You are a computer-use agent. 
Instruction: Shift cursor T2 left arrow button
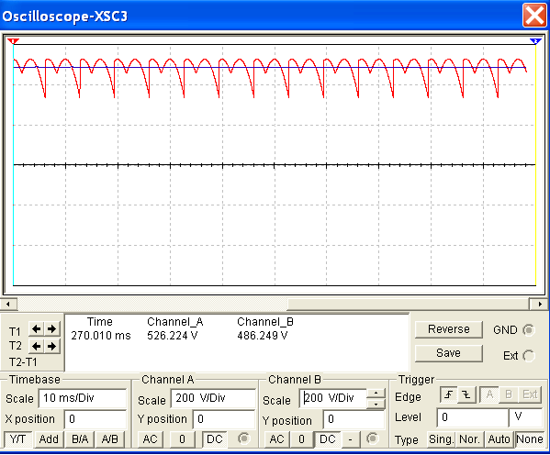pyautogui.click(x=36, y=347)
